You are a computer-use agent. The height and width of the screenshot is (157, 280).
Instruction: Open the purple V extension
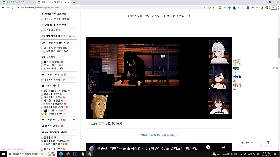tap(239, 8)
